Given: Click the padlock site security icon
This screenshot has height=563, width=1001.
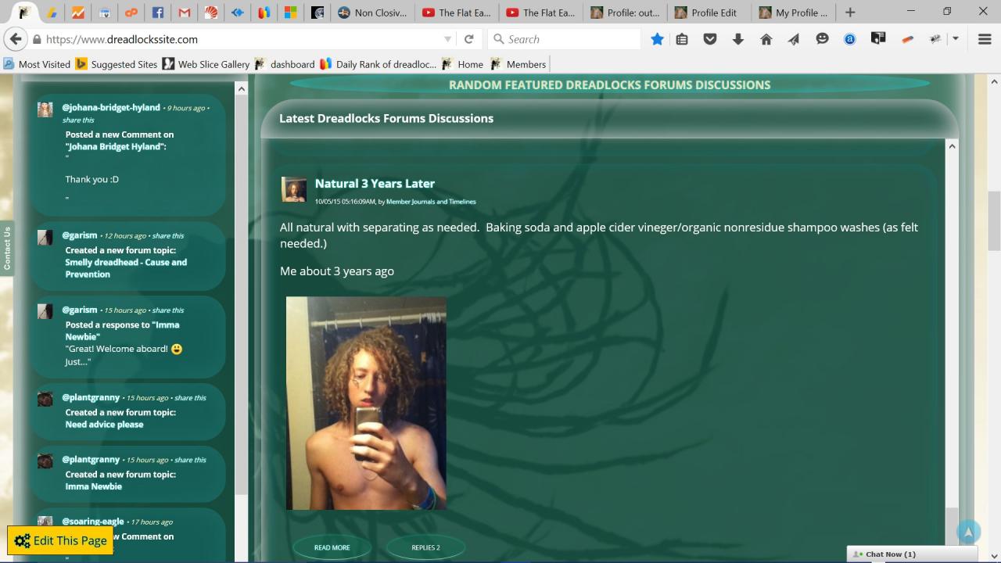Looking at the screenshot, I should click(37, 39).
